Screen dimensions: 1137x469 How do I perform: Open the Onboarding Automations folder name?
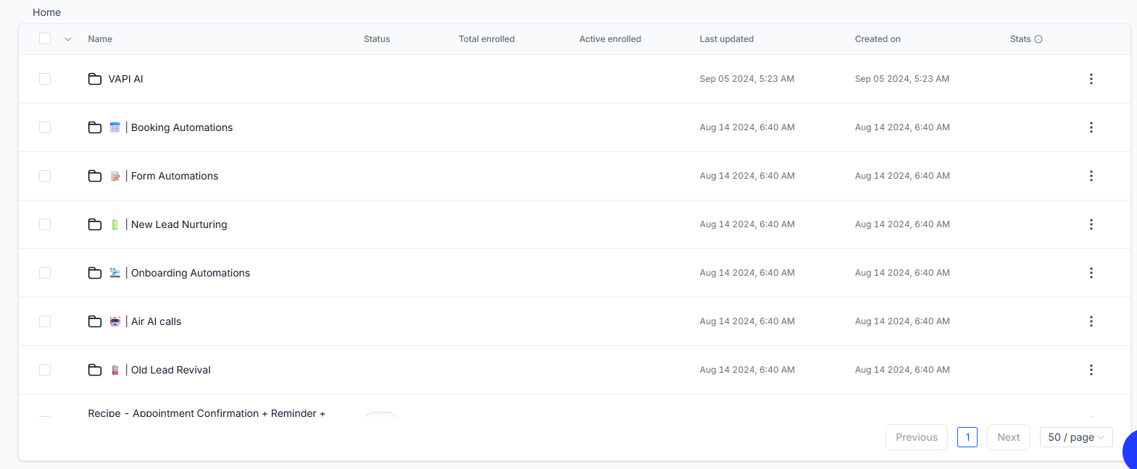(191, 273)
